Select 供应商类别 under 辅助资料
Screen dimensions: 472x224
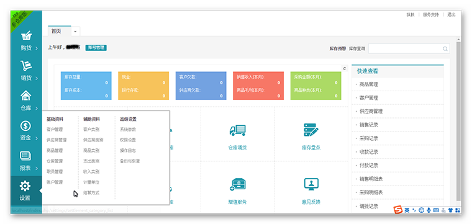93,140
